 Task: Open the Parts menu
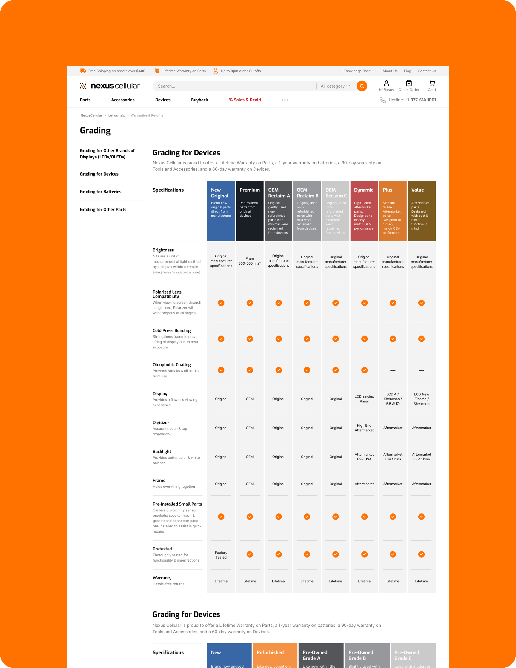tap(85, 100)
